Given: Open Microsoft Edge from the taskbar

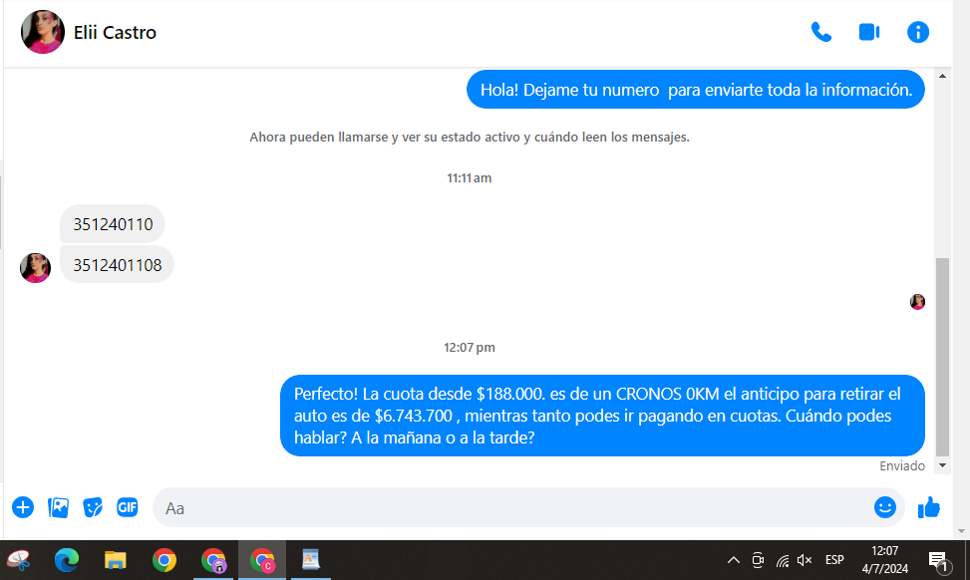Looking at the screenshot, I should pyautogui.click(x=67, y=560).
